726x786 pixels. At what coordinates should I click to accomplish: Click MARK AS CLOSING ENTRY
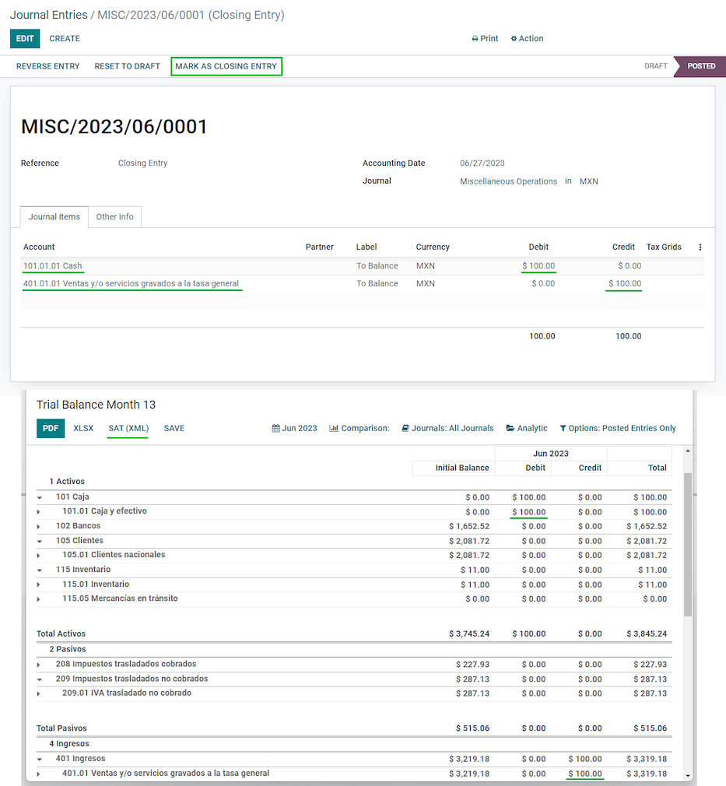click(x=226, y=66)
